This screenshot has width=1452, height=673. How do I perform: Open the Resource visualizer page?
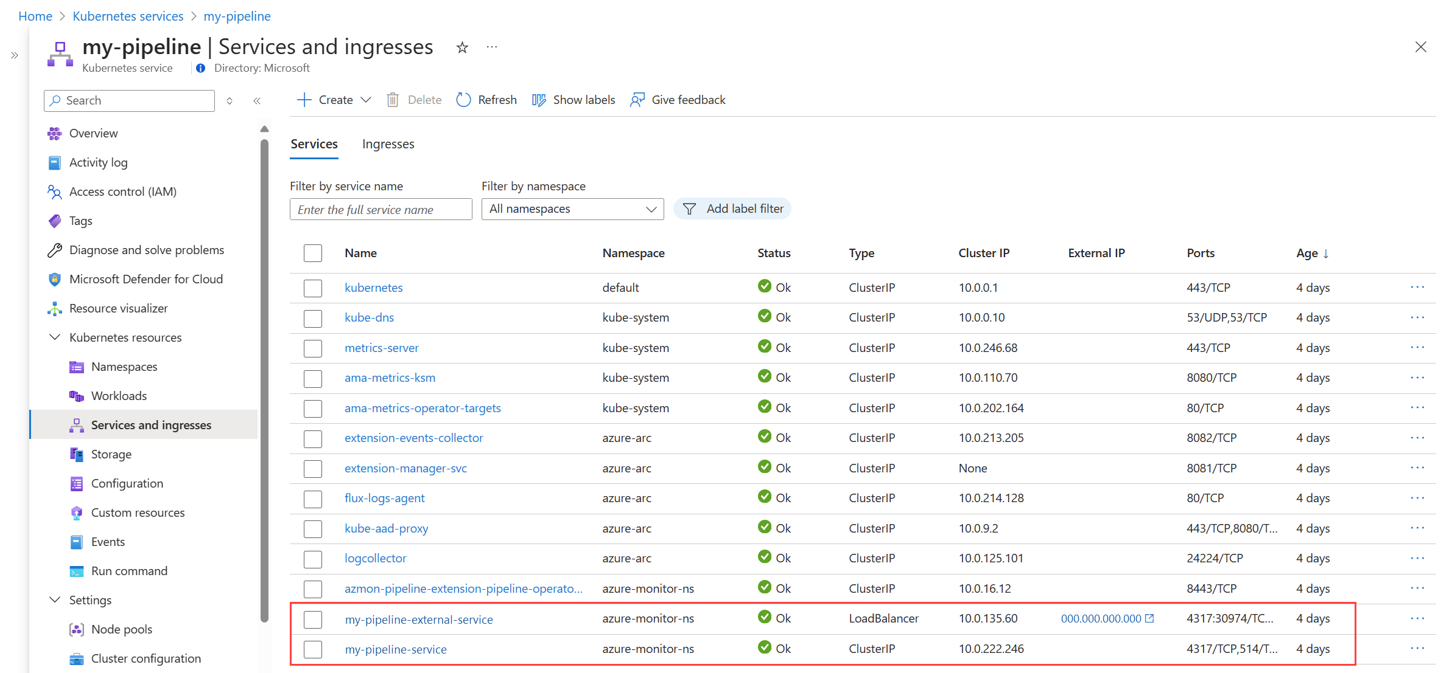[118, 308]
